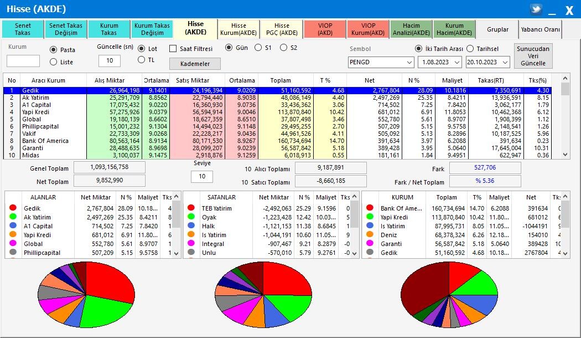Click the red swatch beside Bank Of America in KURUM
This screenshot has height=338, width=581.
370,208
